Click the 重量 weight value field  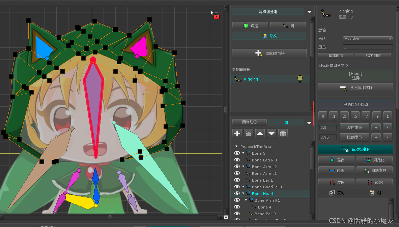point(367,47)
